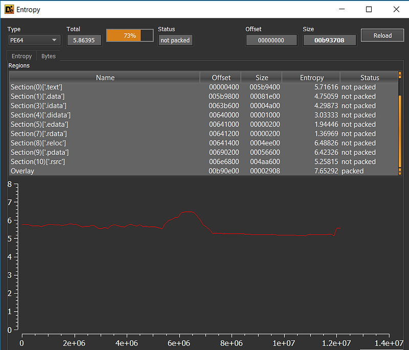Sort regions by Status column header

(370, 77)
